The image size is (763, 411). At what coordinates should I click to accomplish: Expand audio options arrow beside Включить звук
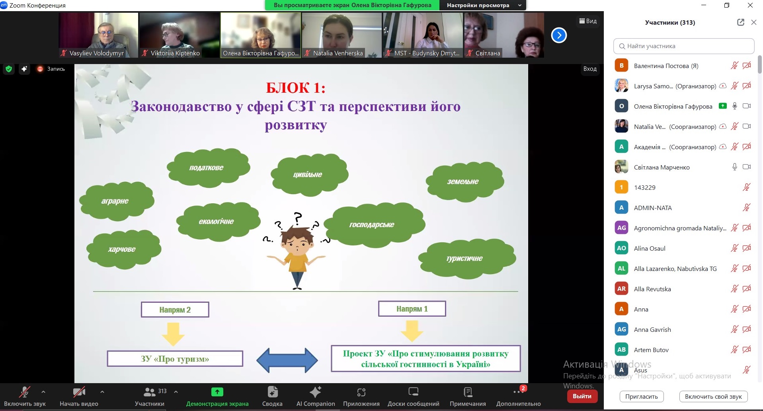point(43,392)
